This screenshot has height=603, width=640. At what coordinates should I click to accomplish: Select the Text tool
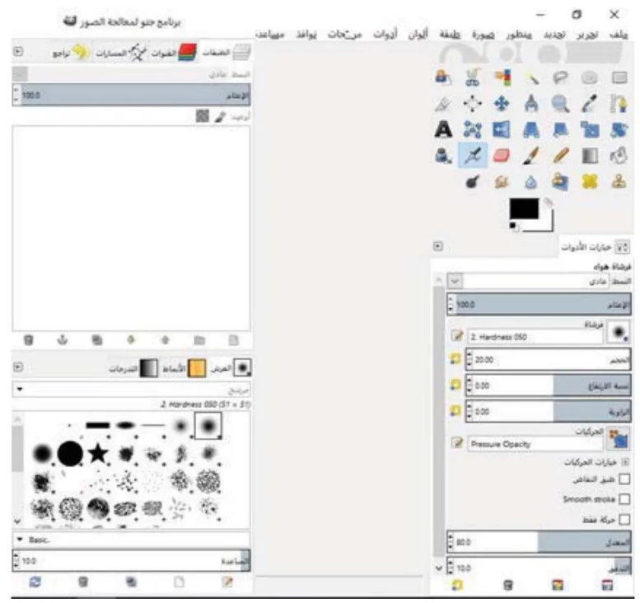pyautogui.click(x=443, y=130)
